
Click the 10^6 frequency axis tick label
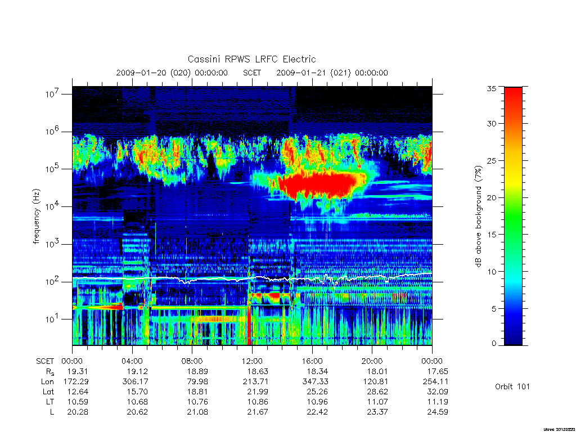52,131
